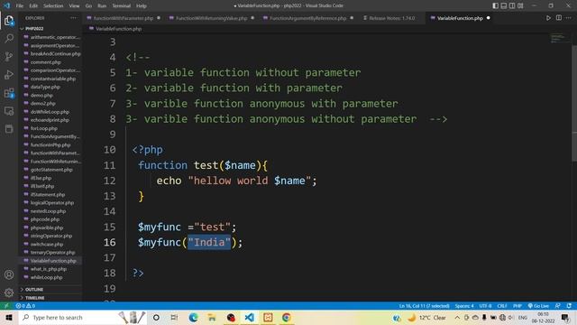
Task: Open dataType.php file
Action: click(x=45, y=87)
